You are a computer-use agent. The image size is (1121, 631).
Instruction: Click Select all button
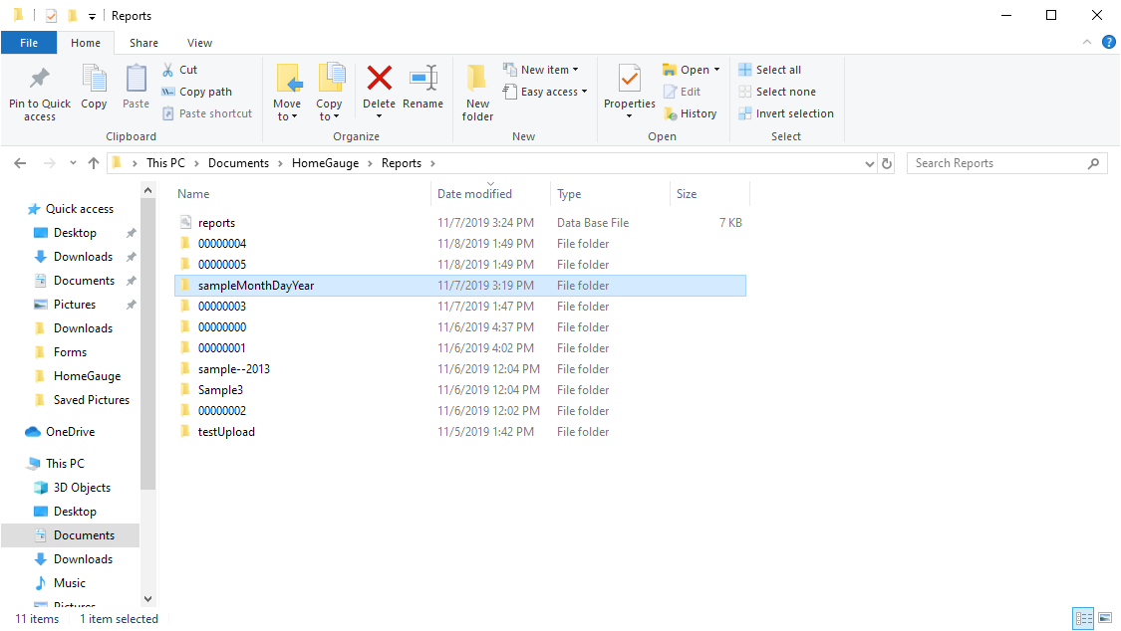pos(770,70)
